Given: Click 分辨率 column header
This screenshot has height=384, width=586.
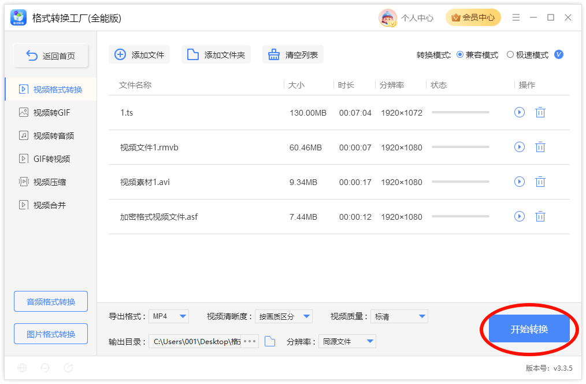Looking at the screenshot, I should pyautogui.click(x=392, y=85).
